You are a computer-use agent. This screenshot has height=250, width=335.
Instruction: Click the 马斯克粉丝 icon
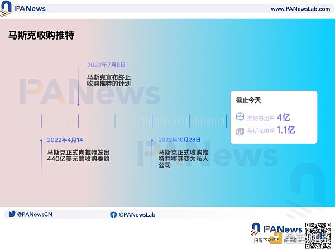click(x=240, y=131)
